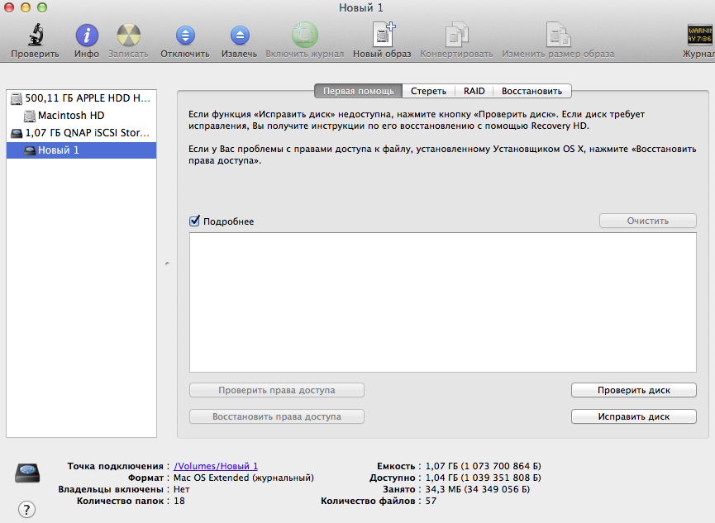Click the QNAP iSCSI disk icon
Image resolution: width=715 pixels, height=523 pixels.
17,133
